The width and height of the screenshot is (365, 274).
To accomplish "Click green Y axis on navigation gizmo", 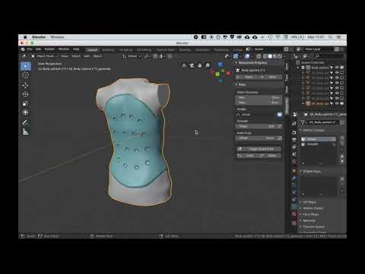I will (x=217, y=75).
